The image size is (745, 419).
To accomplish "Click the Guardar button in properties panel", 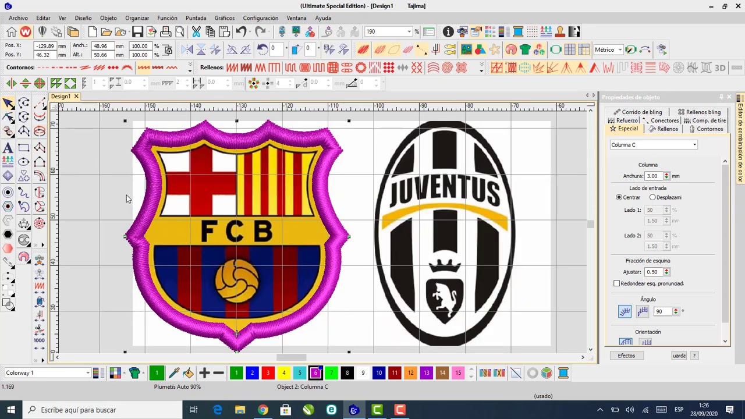I will (679, 356).
